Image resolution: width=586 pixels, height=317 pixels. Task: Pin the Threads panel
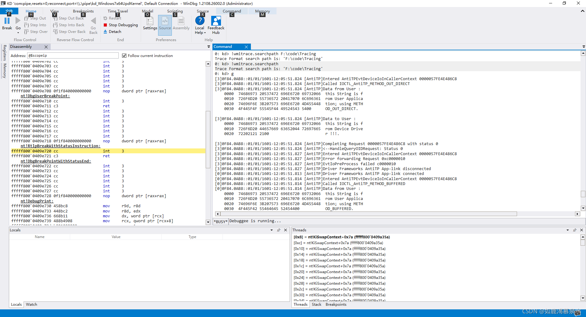click(575, 230)
